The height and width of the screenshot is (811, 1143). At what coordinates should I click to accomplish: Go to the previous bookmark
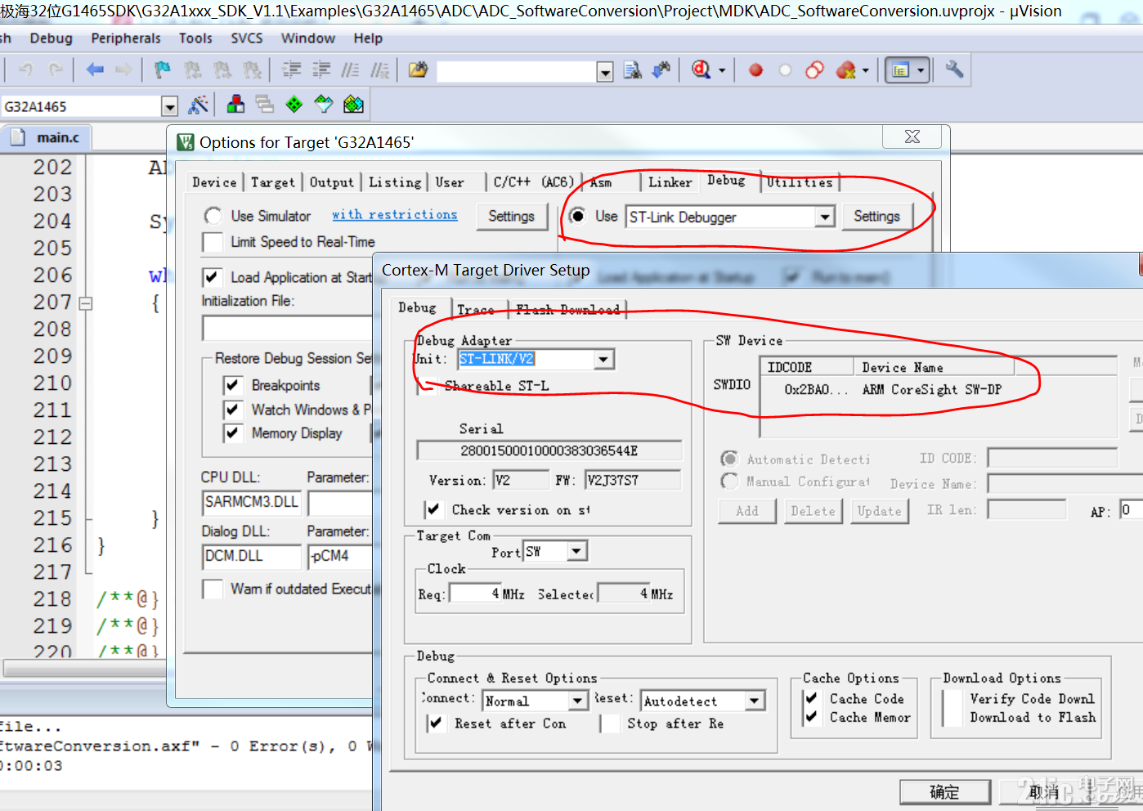(x=193, y=70)
